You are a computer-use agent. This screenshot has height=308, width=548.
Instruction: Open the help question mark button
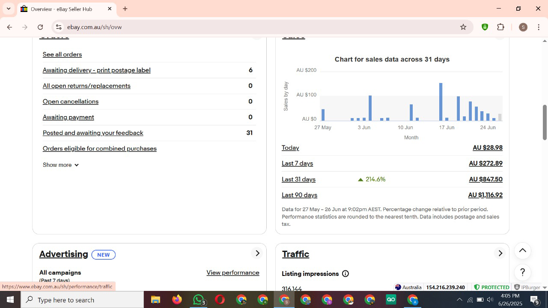523,272
